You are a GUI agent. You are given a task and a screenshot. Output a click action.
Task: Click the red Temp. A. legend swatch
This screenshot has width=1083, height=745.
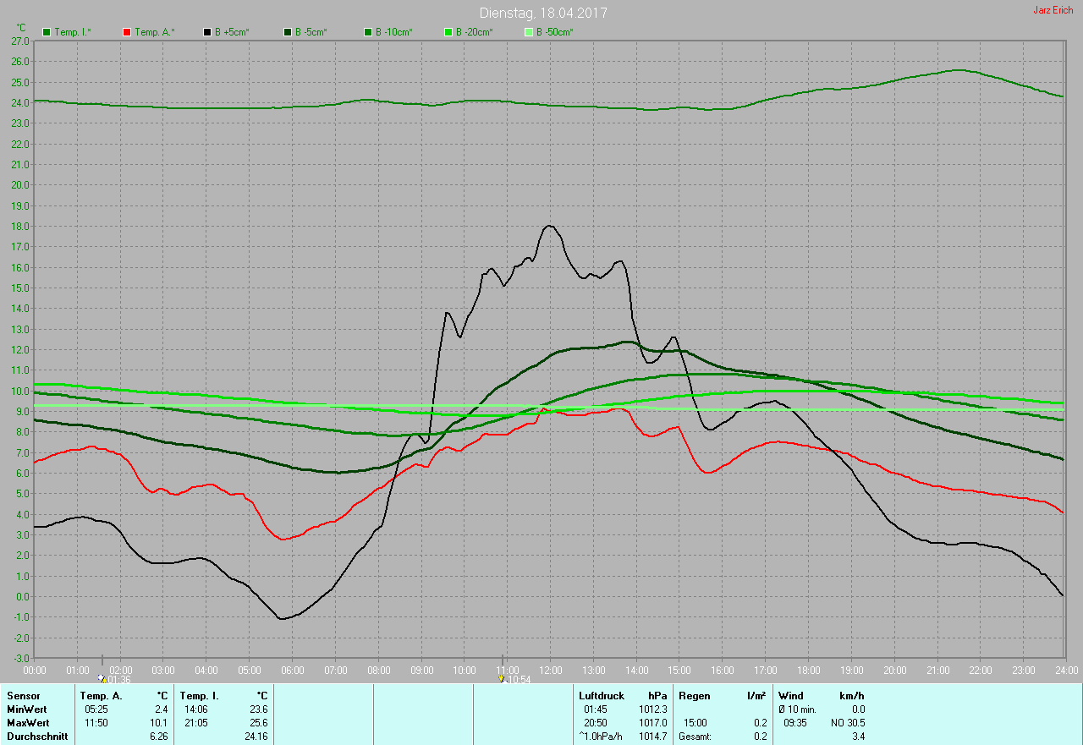point(127,32)
